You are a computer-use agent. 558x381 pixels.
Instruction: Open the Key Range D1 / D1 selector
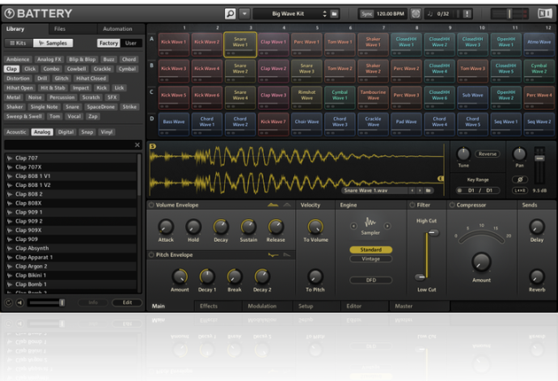478,190
